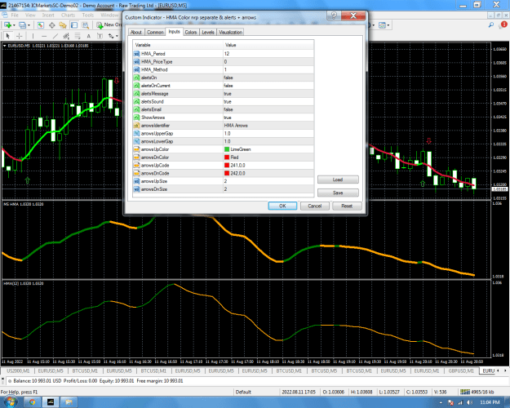Open the Navigator favorites-folder icon
Viewport: 510px width, 408px height.
(x=63, y=25)
